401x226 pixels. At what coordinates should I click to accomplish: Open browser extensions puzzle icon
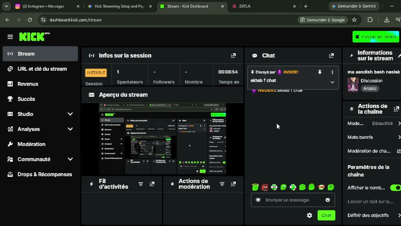(370, 20)
